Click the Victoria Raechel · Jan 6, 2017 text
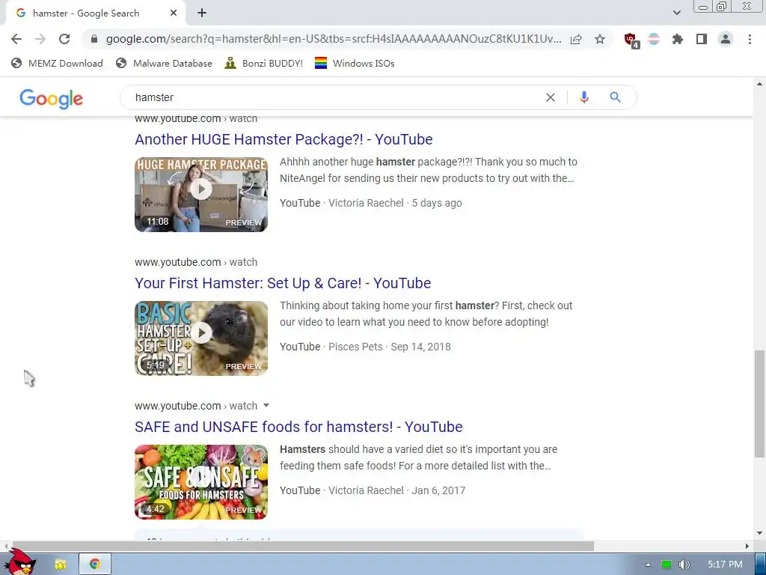The image size is (766, 575). coord(396,490)
